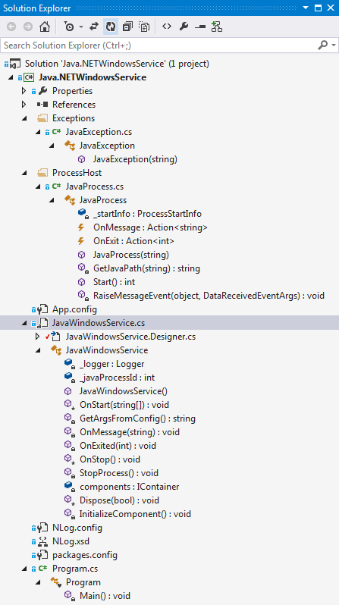Click the References node icon
339x605 pixels.
42,105
